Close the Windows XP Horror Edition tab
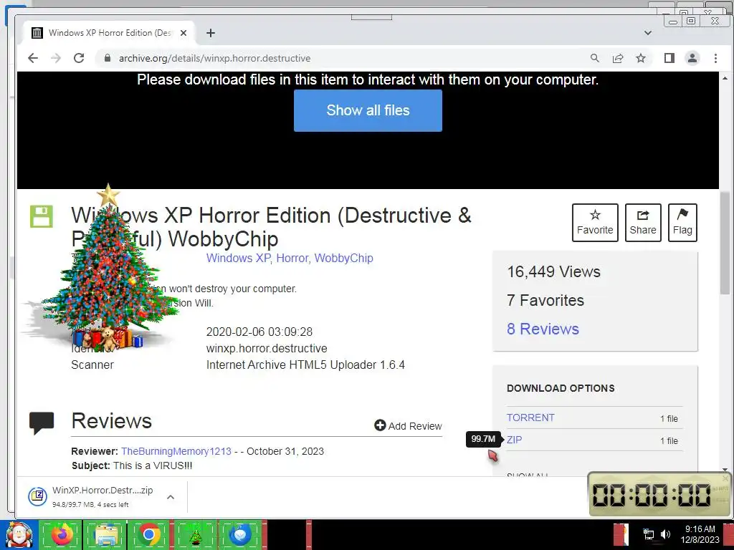The width and height of the screenshot is (734, 550). [x=183, y=33]
